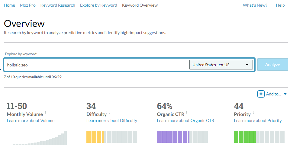The height and width of the screenshot is (151, 290).
Task: Expand the Add to dropdown arrow
Action: click(x=285, y=94)
